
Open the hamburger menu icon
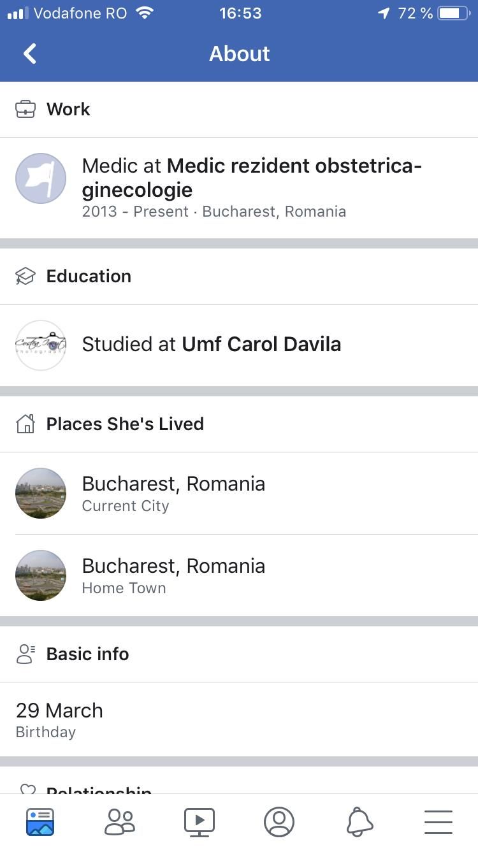(x=438, y=822)
